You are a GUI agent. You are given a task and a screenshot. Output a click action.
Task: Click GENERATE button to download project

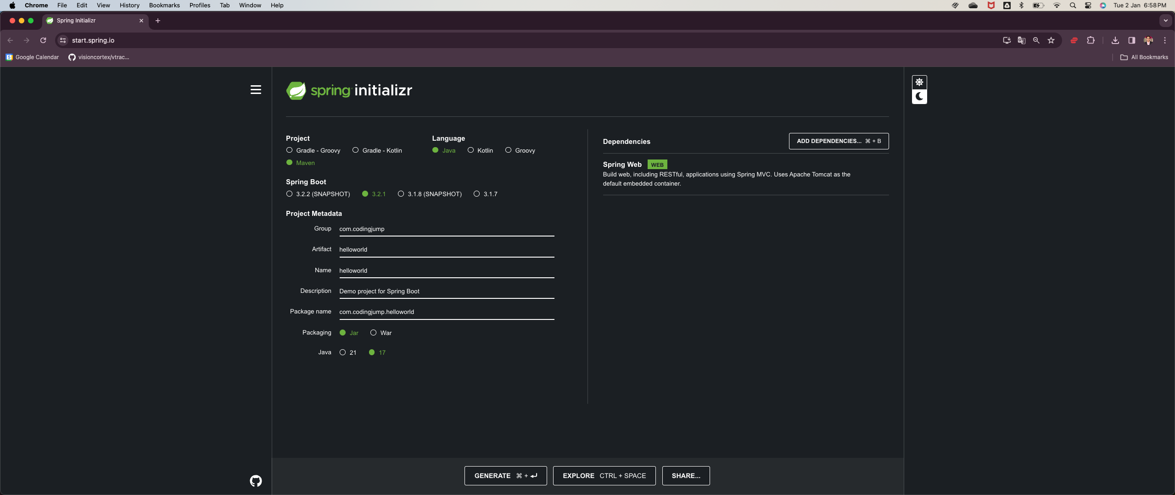click(x=505, y=476)
